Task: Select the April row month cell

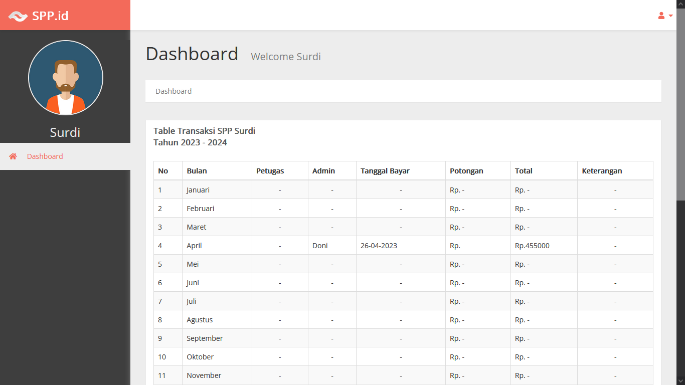Action: coord(195,246)
